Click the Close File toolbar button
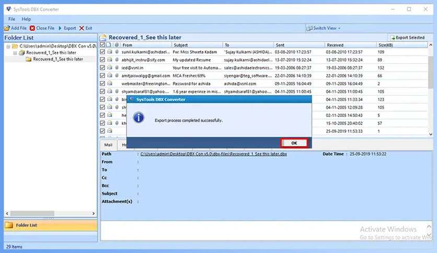Image resolution: width=437 pixels, height=253 pixels. 42,28
